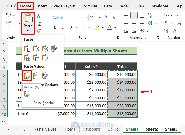Toggle Bold formatting
The height and width of the screenshot is (135, 185).
click(55, 27)
